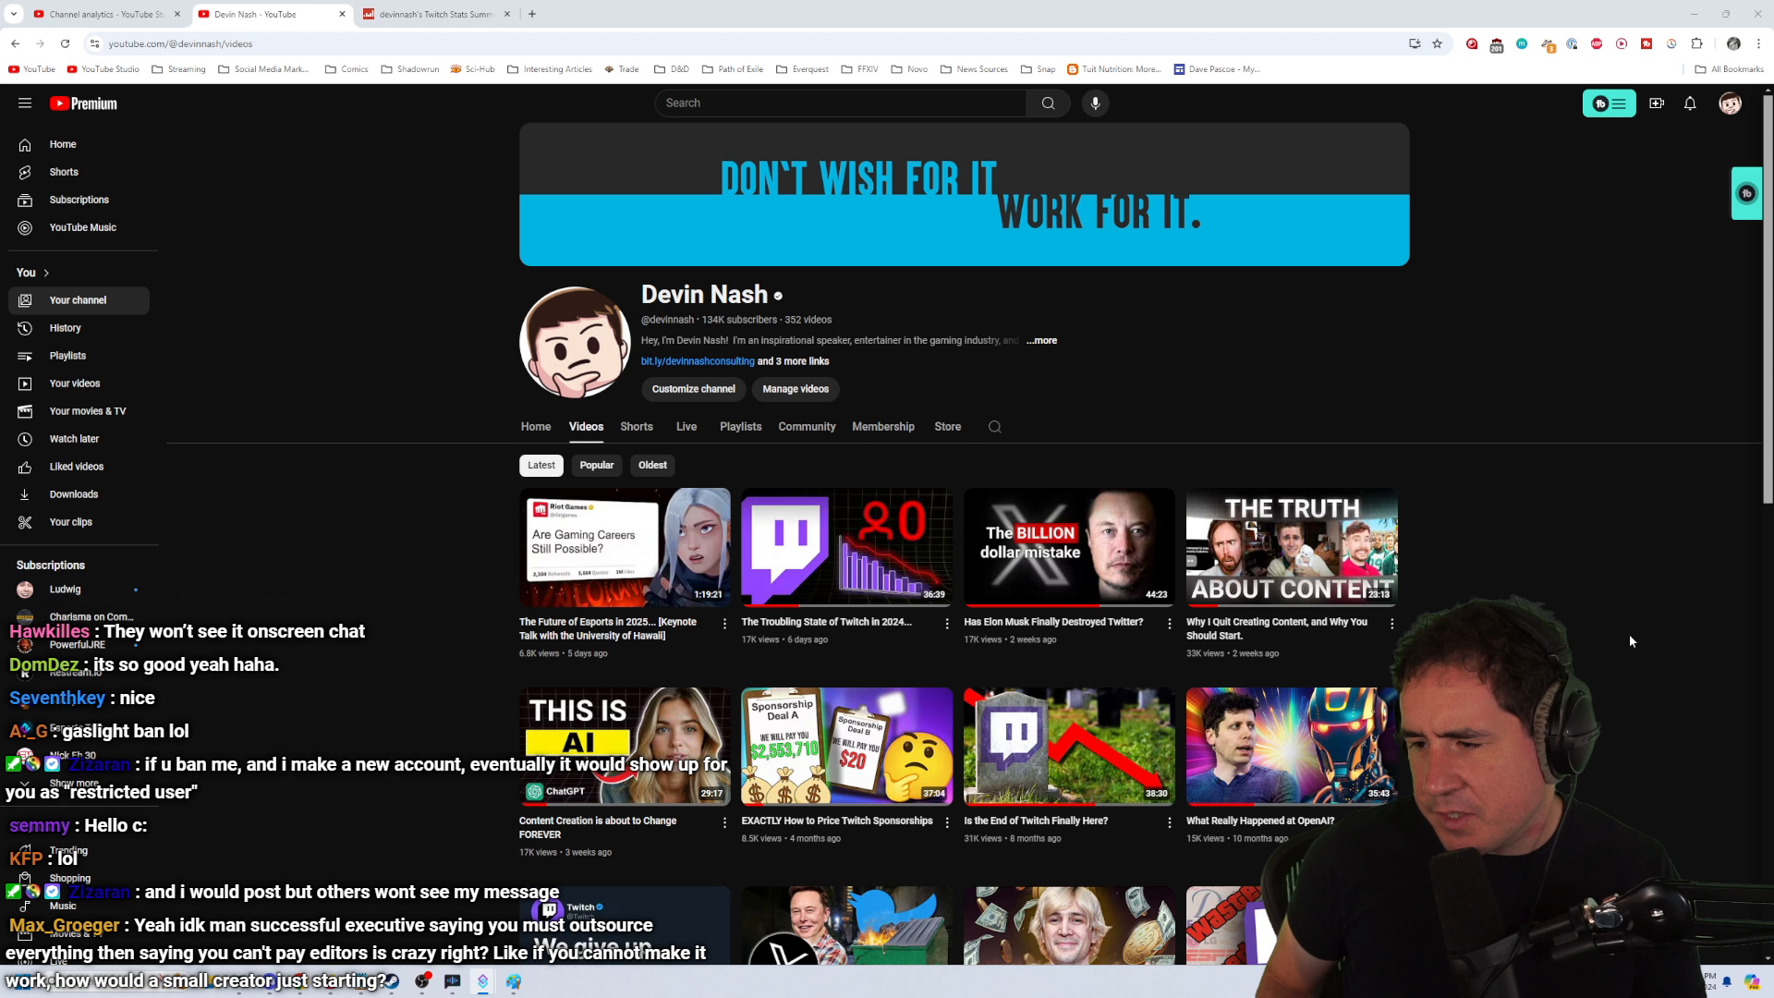Select the Popular filter chip
The width and height of the screenshot is (1774, 998).
pos(596,465)
